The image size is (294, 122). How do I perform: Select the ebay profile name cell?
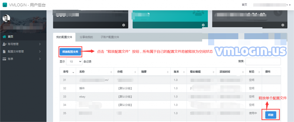tap(95, 97)
